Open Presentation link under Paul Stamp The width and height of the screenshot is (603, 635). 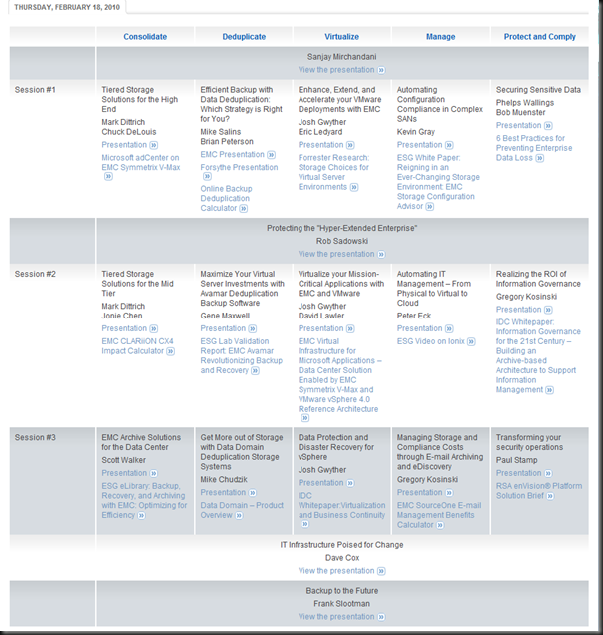pyautogui.click(x=518, y=473)
